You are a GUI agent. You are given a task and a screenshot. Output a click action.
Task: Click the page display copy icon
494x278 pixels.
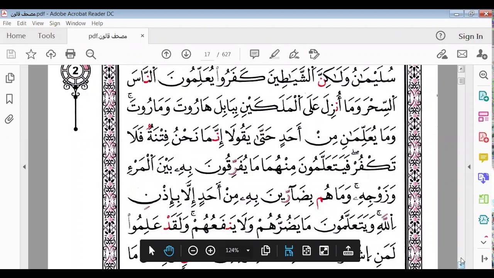[266, 251]
